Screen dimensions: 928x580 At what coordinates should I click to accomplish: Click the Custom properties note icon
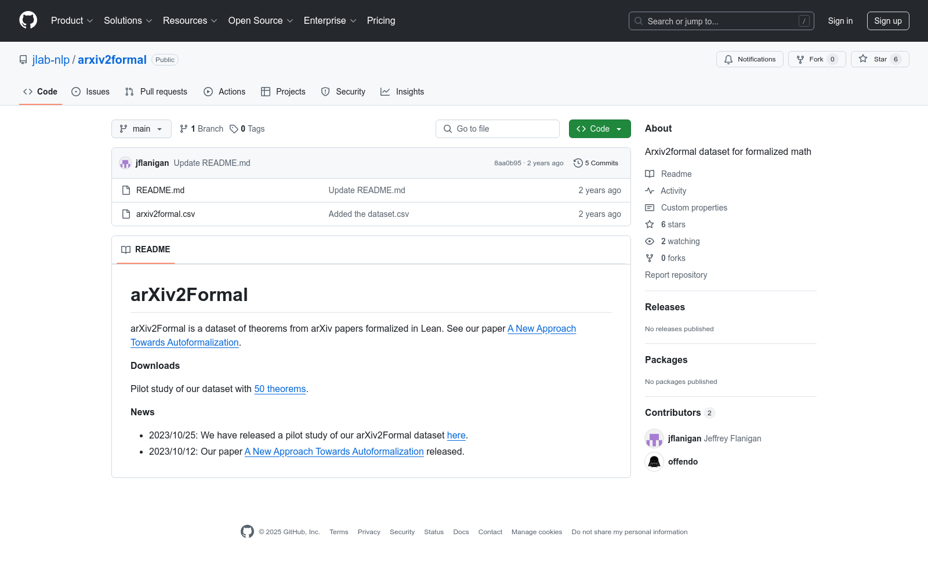coord(650,208)
